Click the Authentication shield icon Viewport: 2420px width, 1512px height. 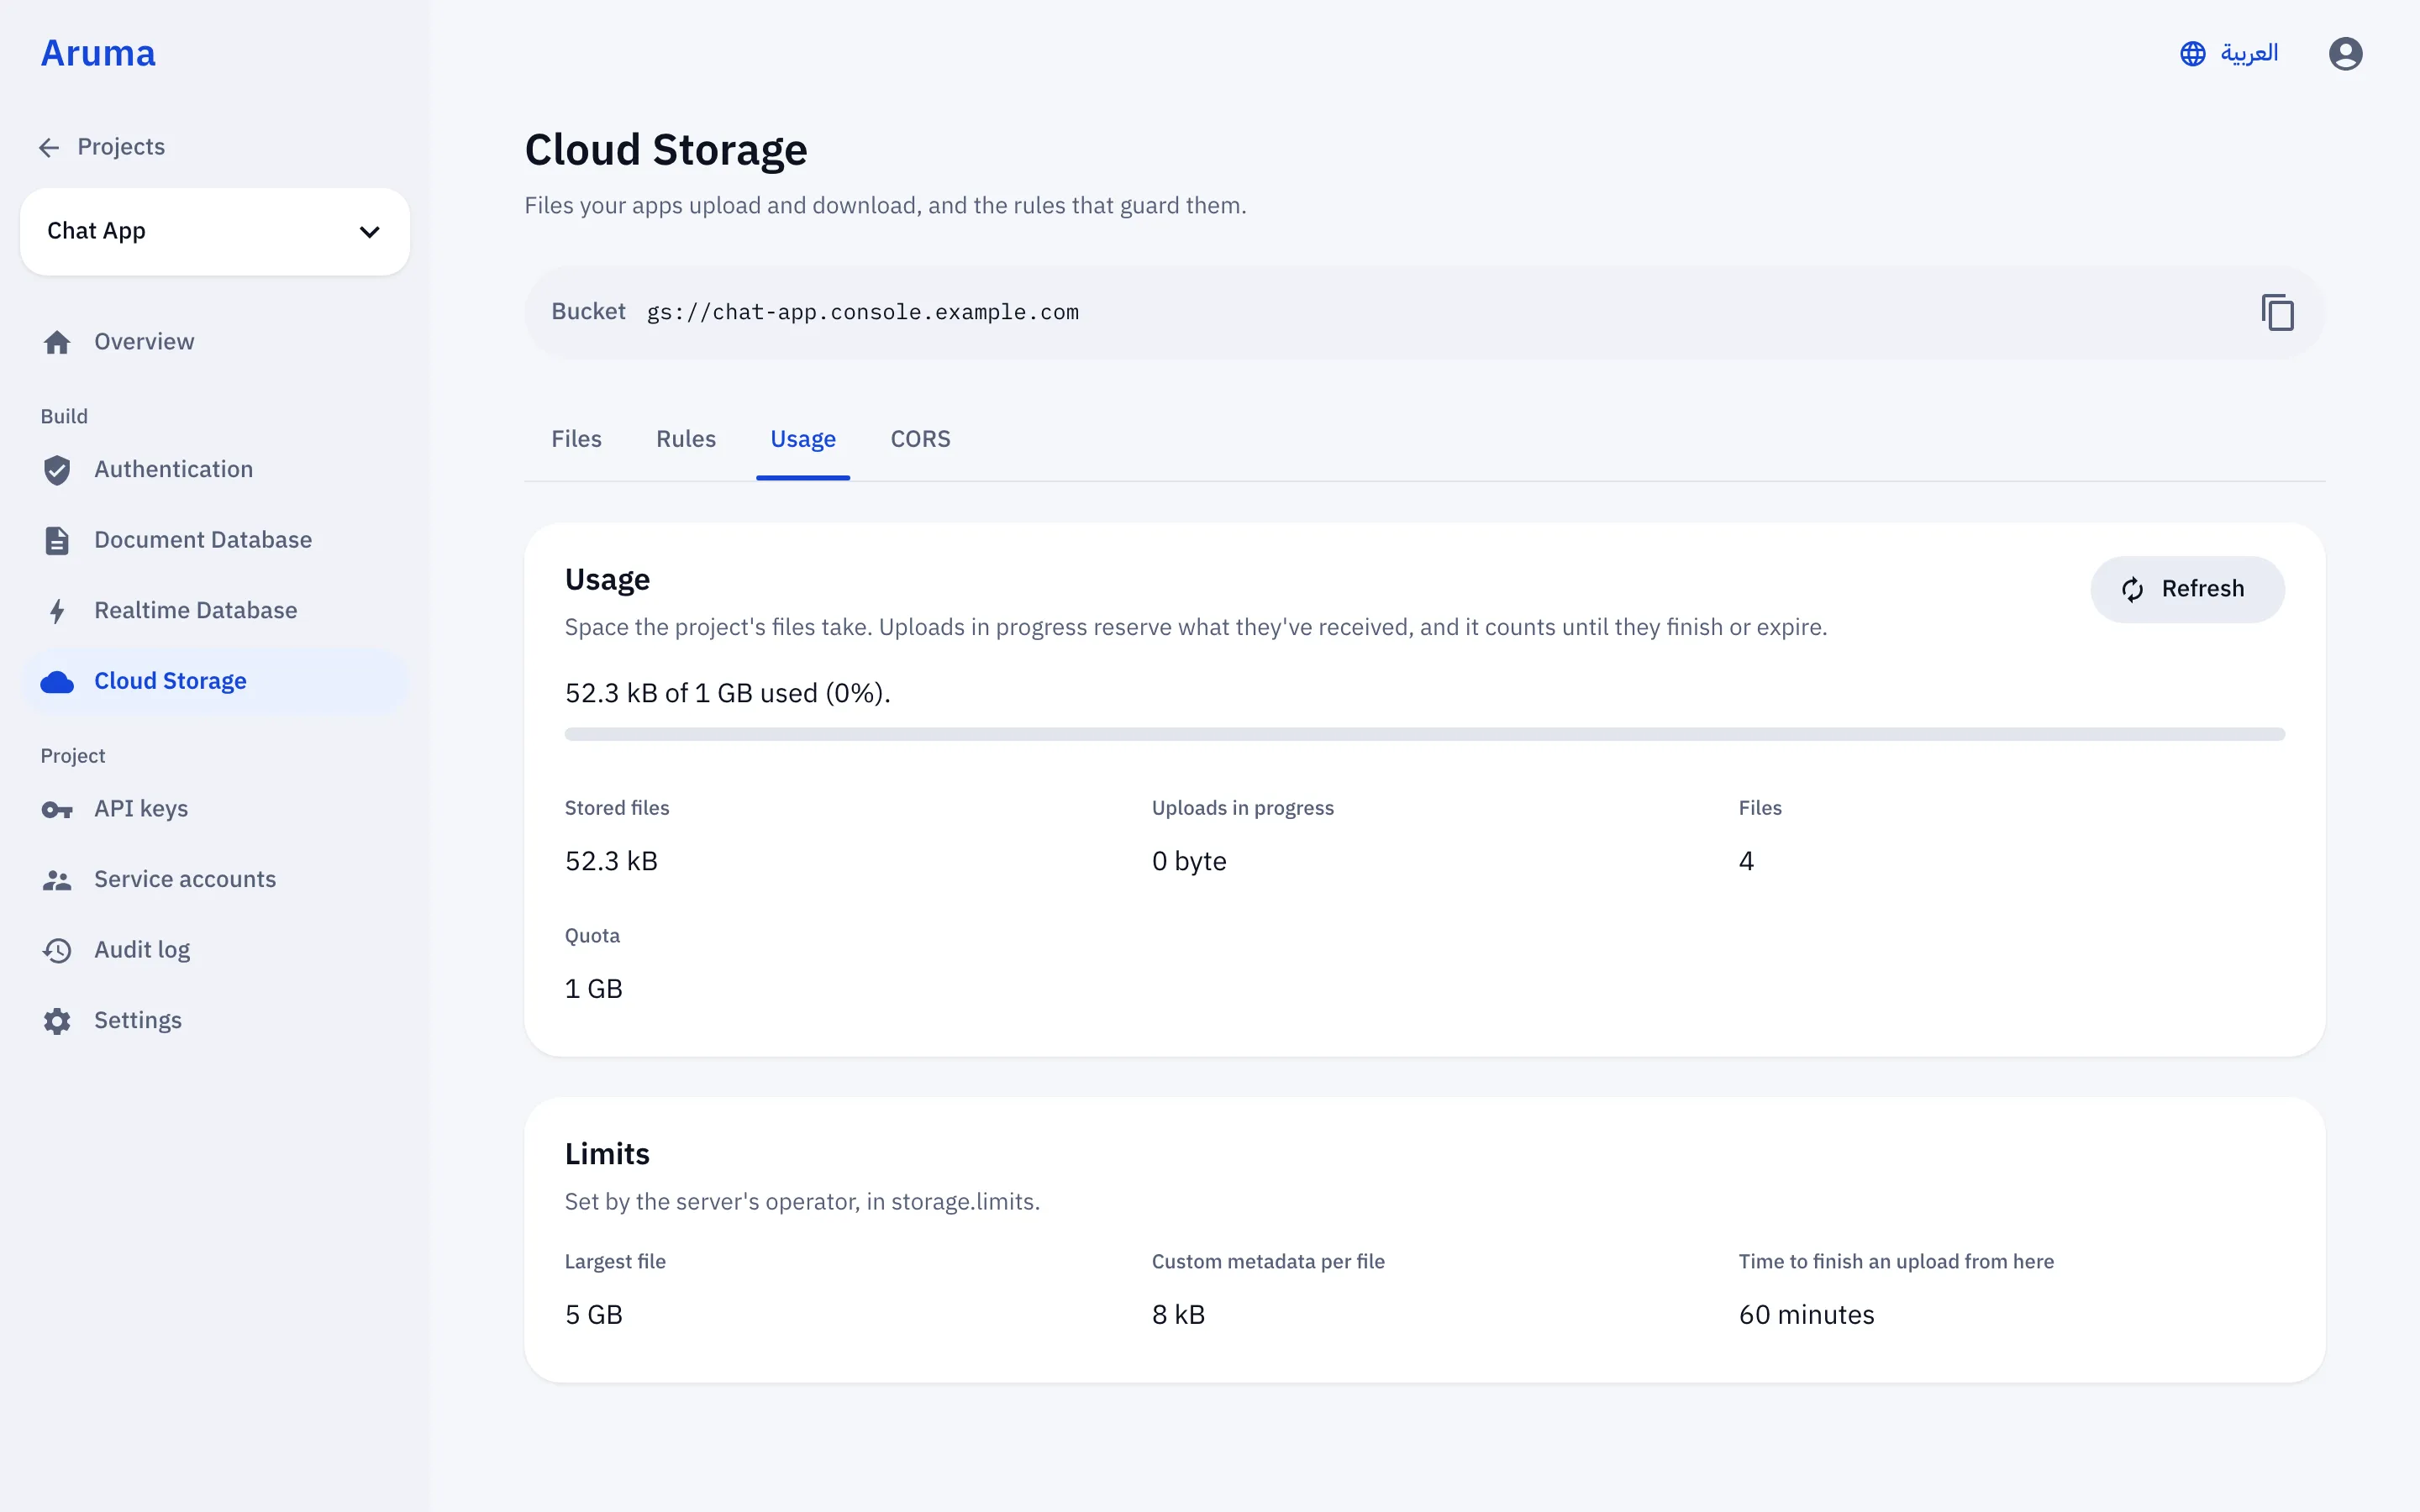pyautogui.click(x=57, y=470)
